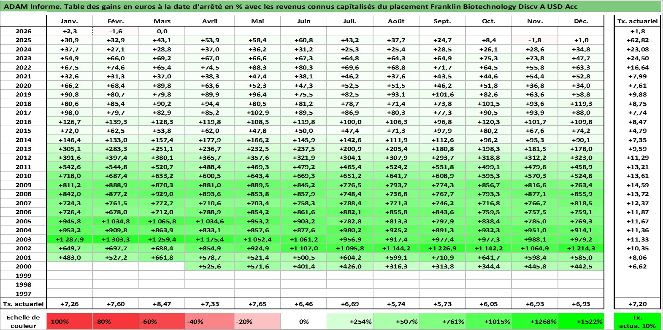Click the '+980,2' cell for Juil. 2004
The image size is (663, 330).
click(x=350, y=230)
